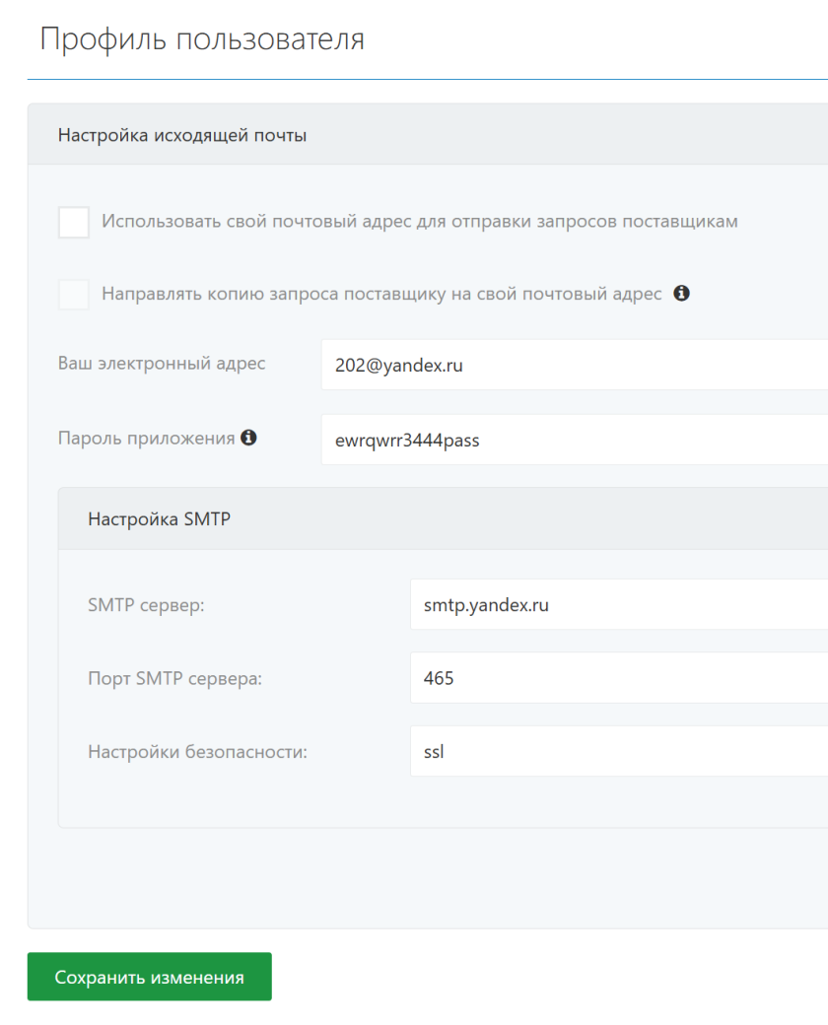Click the Порт SMTP сервера label
The width and height of the screenshot is (828, 1025).
(x=174, y=678)
